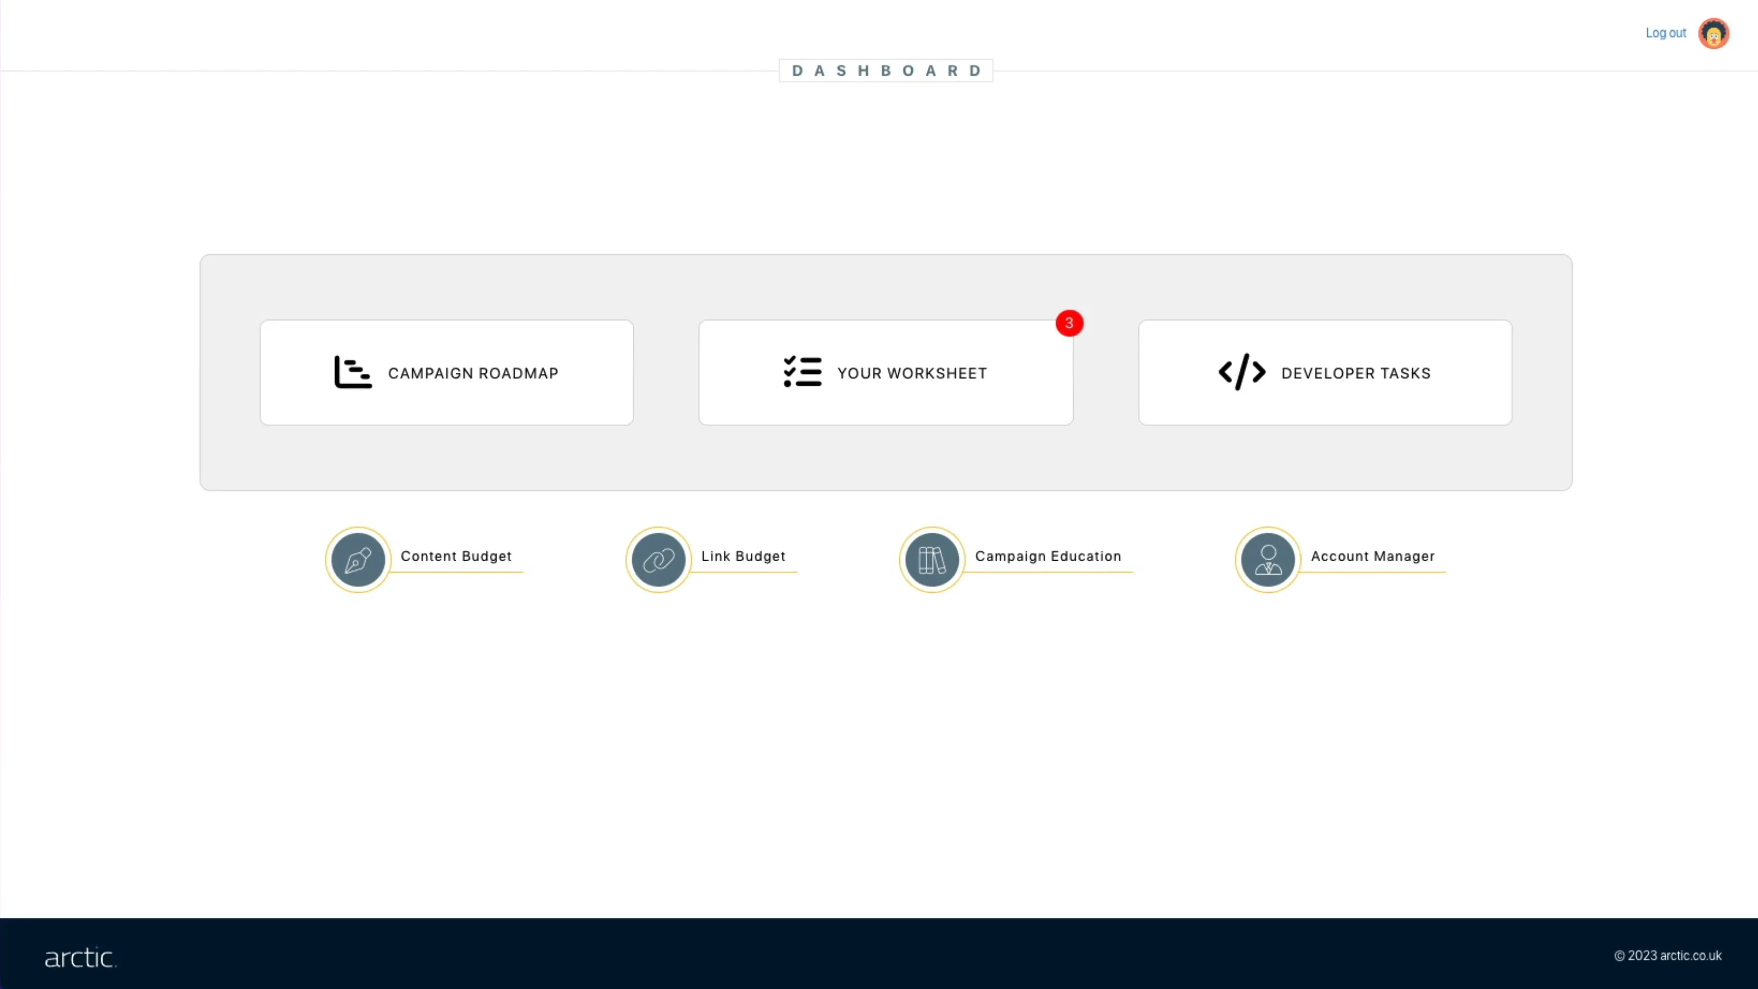Log out of the dashboard
This screenshot has width=1758, height=989.
point(1666,33)
